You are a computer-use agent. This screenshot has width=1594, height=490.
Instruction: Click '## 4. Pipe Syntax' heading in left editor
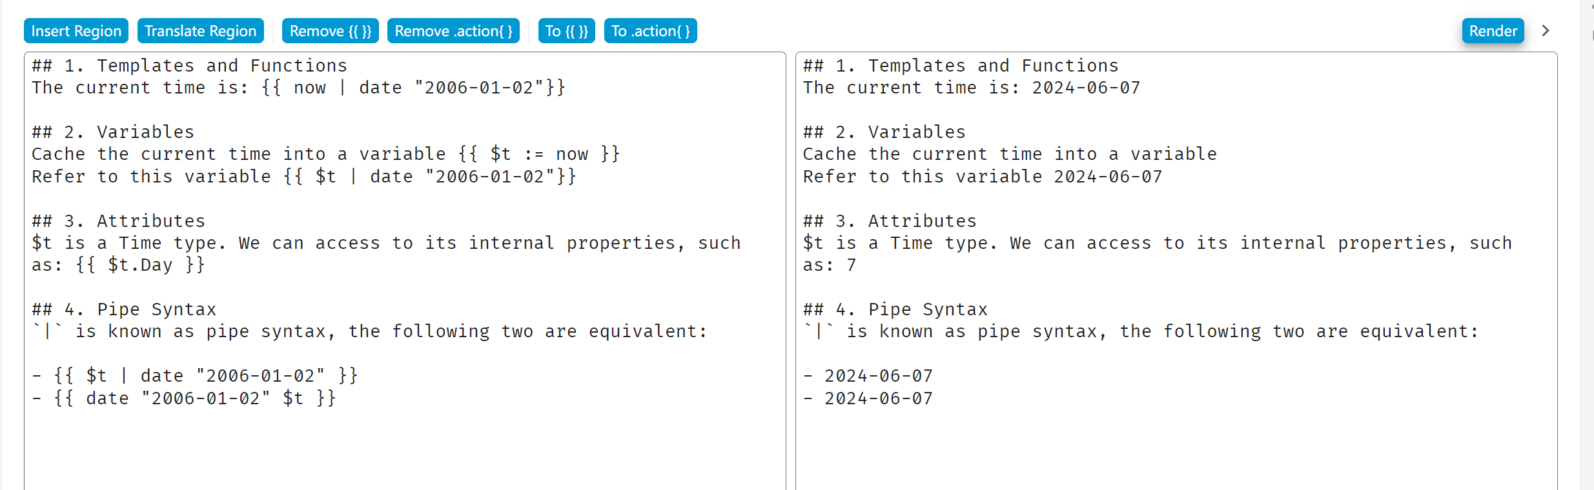pos(124,309)
